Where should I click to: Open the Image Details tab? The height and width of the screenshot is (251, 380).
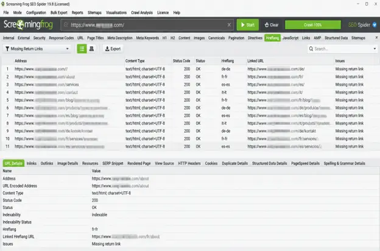(68, 163)
